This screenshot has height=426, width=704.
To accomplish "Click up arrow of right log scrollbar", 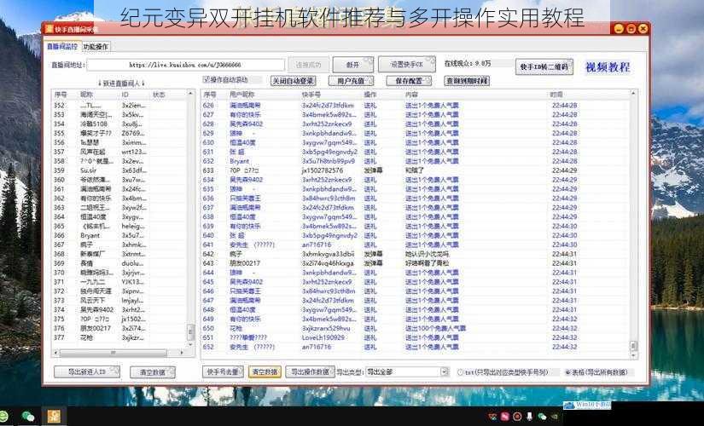I will [633, 93].
